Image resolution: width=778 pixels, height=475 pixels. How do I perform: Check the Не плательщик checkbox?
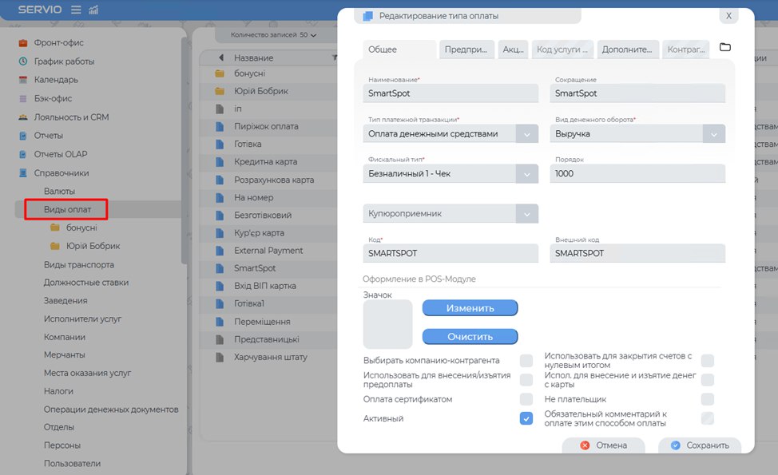707,399
